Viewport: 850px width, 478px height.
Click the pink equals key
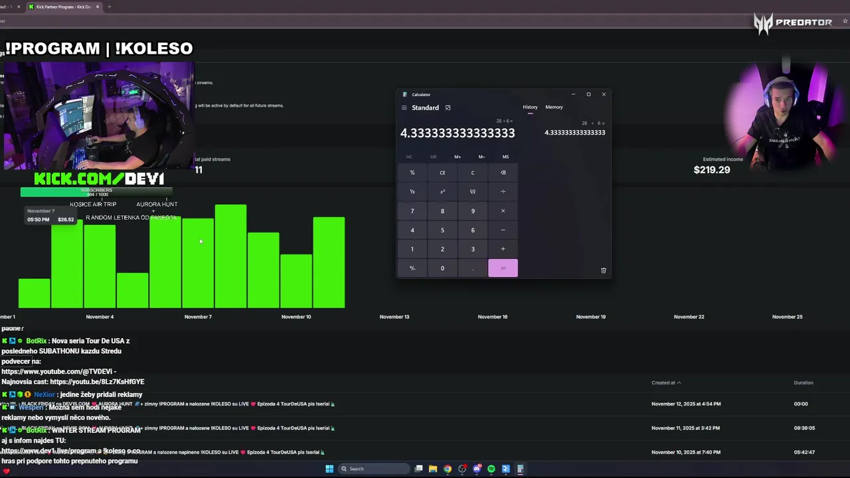tap(503, 268)
